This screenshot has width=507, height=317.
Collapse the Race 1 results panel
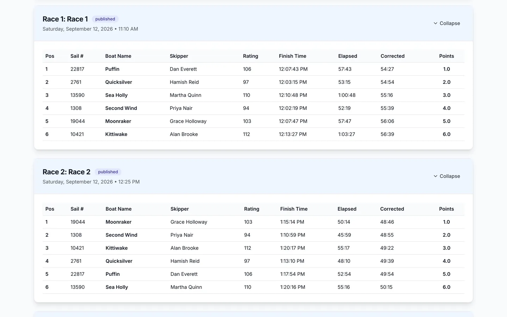pos(446,23)
